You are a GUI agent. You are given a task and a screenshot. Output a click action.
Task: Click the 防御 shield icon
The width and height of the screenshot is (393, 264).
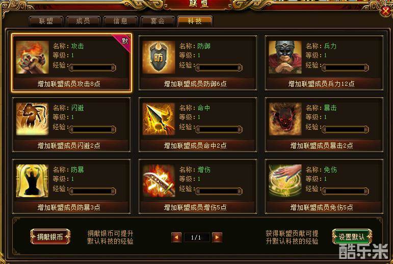159,57
